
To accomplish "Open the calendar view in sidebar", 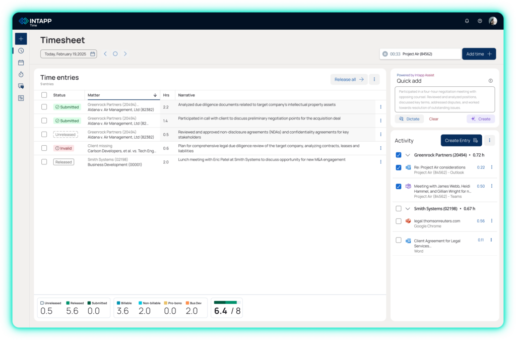I will click(x=21, y=63).
